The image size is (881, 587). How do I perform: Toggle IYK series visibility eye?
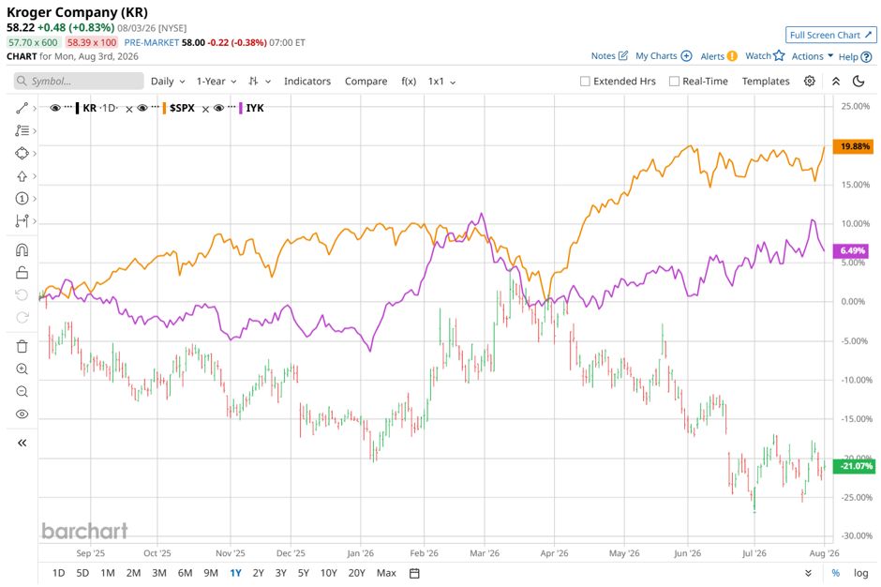(x=218, y=108)
